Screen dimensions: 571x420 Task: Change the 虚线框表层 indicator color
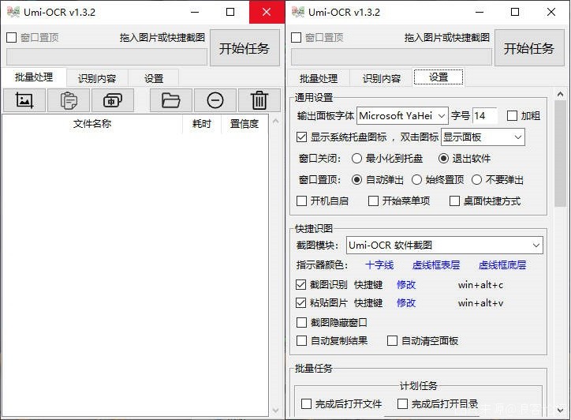click(436, 265)
